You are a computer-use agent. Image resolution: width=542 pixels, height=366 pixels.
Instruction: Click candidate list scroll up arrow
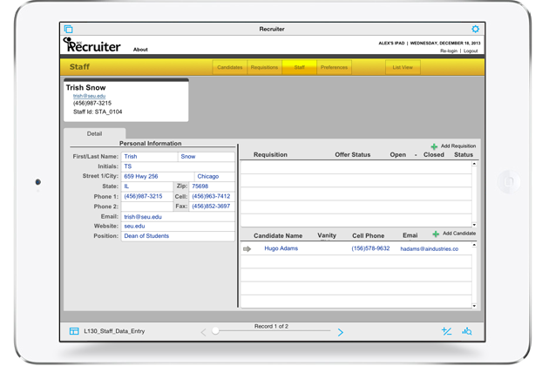(x=474, y=245)
